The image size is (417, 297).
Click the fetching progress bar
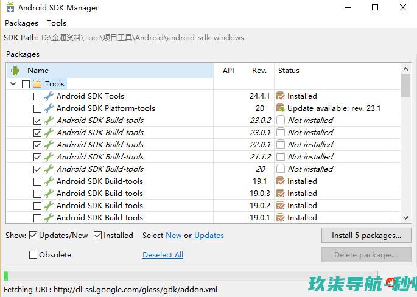point(191,276)
